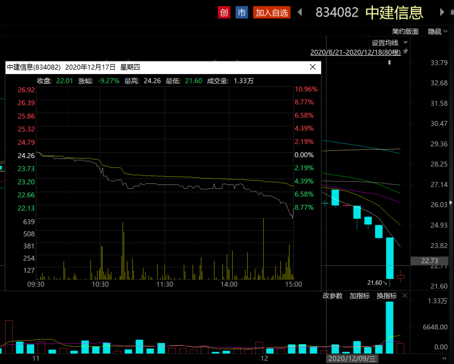
Task: Close the 中建信息 intraday popup window
Action: tap(313, 67)
